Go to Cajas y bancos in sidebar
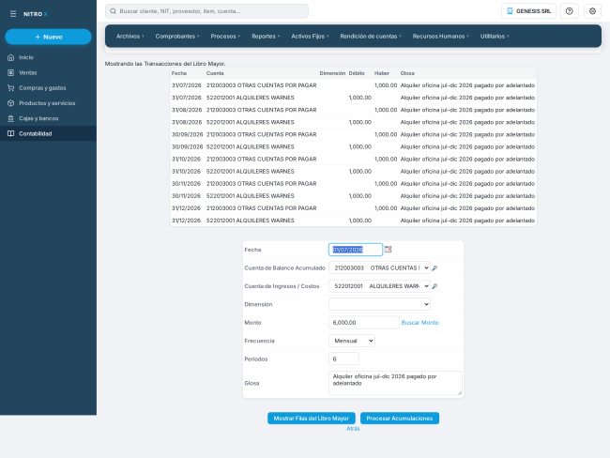This screenshot has height=458, width=610. [x=48, y=118]
